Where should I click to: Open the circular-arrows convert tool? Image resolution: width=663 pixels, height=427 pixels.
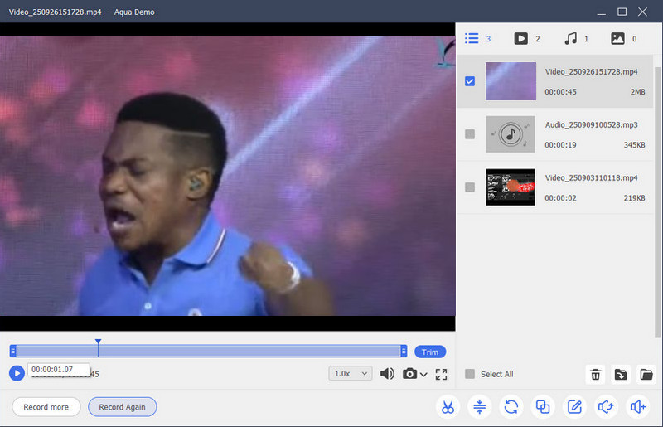(x=511, y=407)
